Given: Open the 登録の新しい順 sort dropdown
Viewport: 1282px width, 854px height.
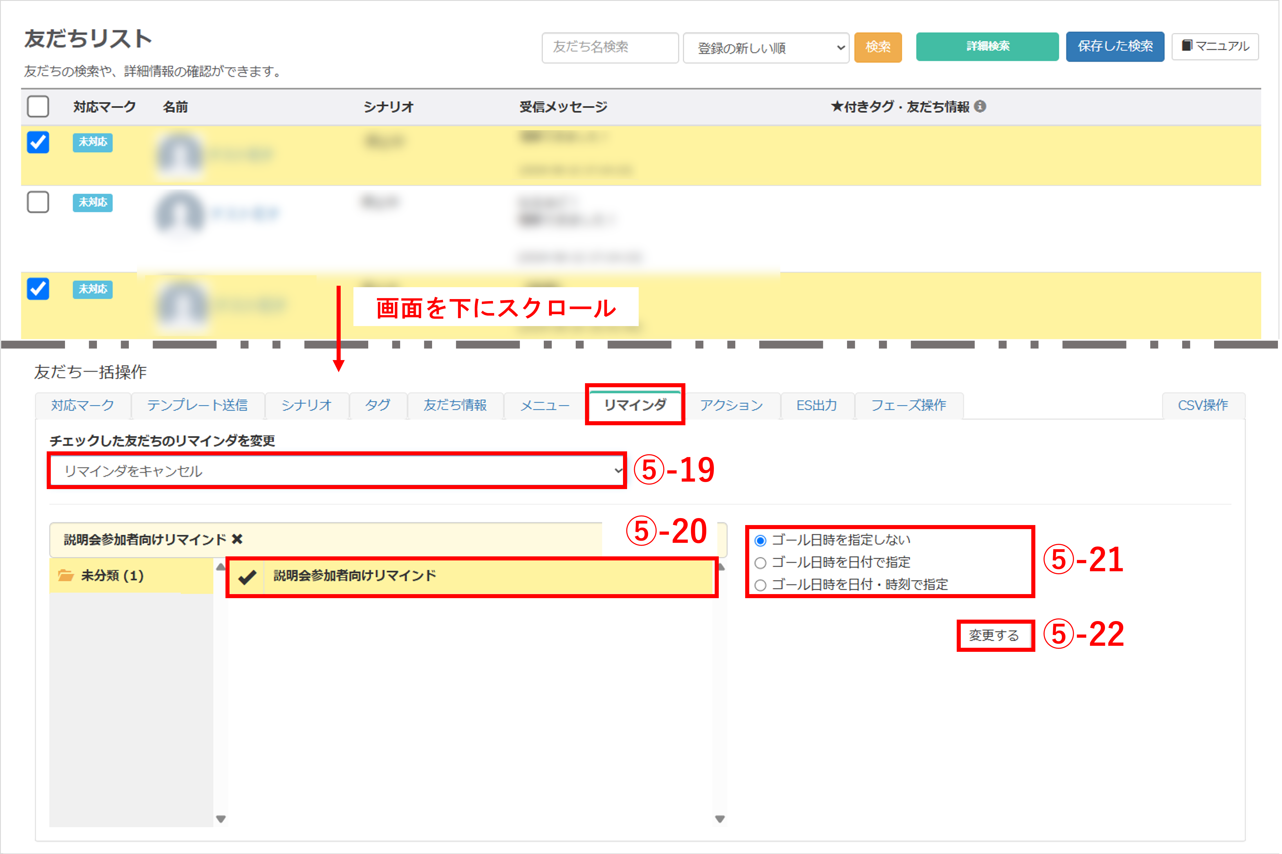Looking at the screenshot, I should (765, 48).
